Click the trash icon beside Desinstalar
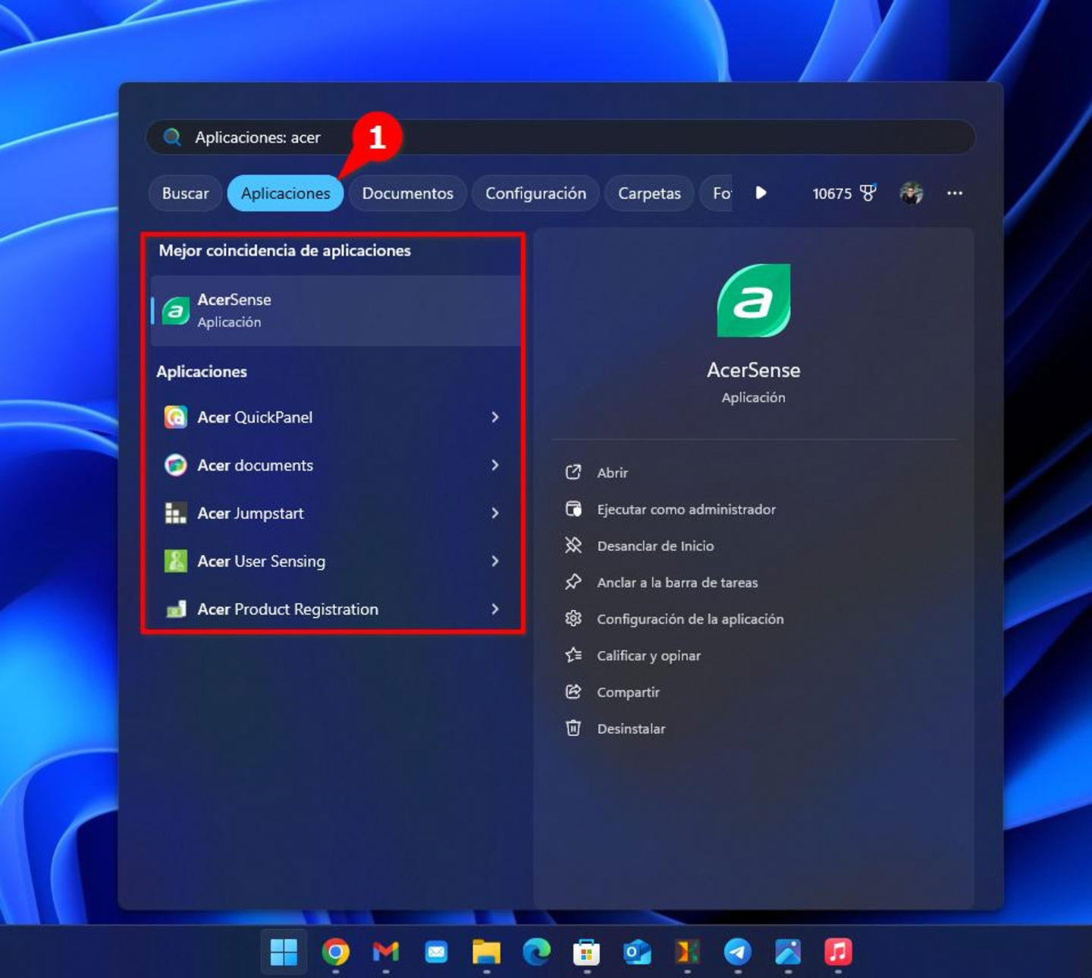This screenshot has width=1092, height=978. click(573, 728)
